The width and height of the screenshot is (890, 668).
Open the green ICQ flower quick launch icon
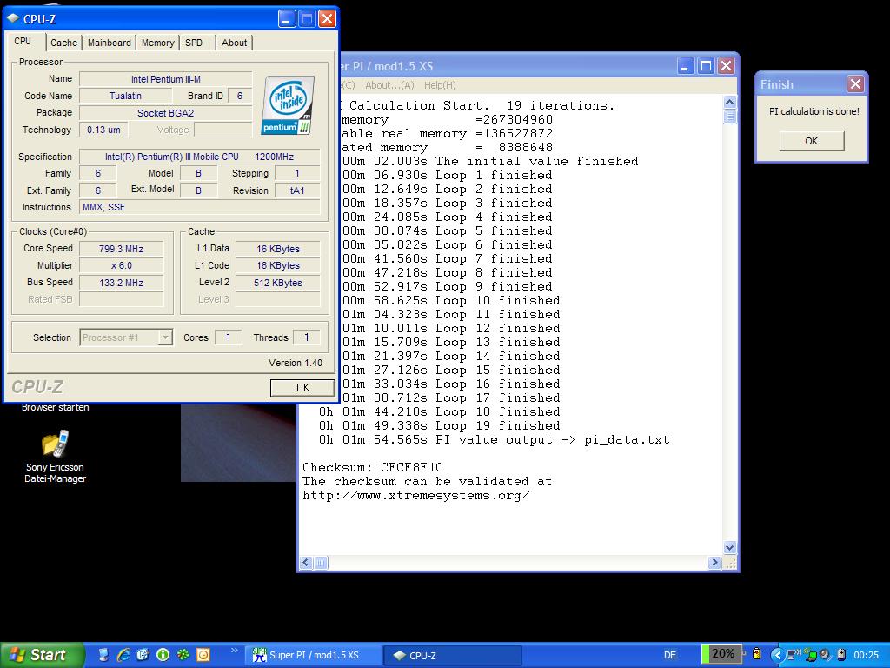183,655
